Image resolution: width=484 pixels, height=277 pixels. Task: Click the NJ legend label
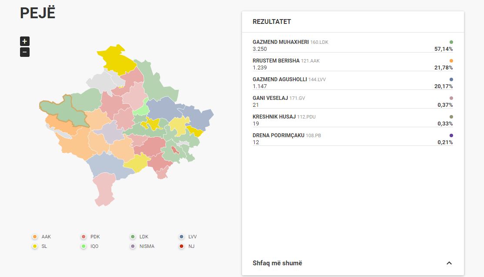tap(192, 246)
